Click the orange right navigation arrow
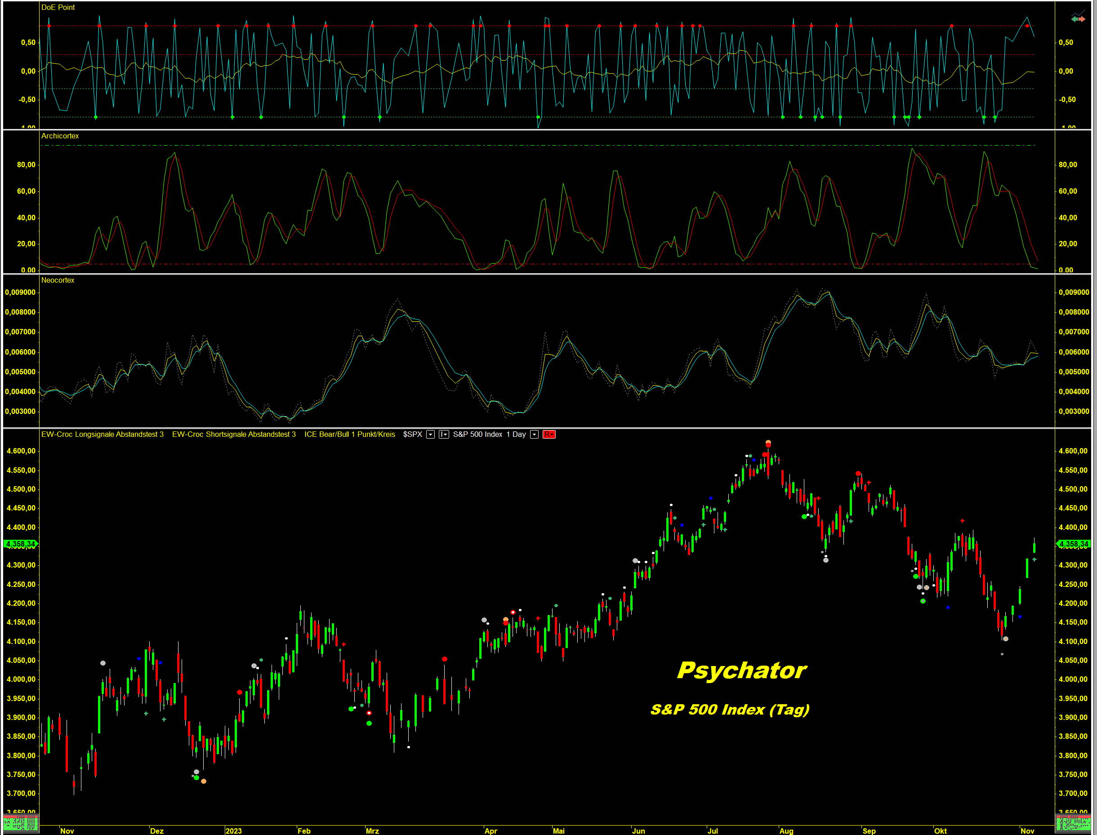 pos(1082,19)
